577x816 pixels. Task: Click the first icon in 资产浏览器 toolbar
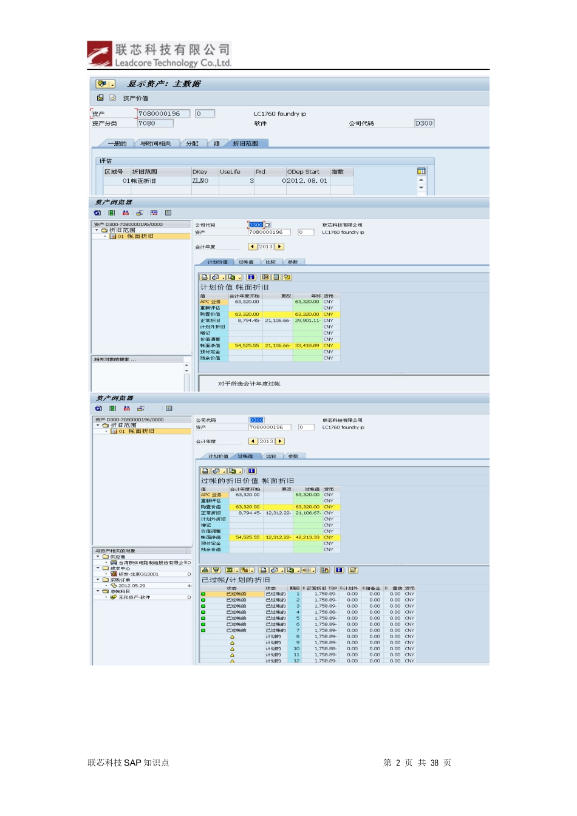[x=97, y=213]
